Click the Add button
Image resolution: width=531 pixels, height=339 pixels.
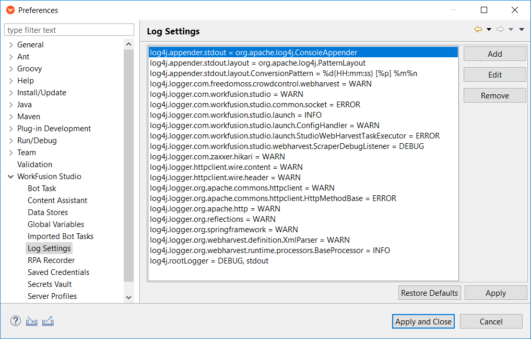click(x=495, y=54)
